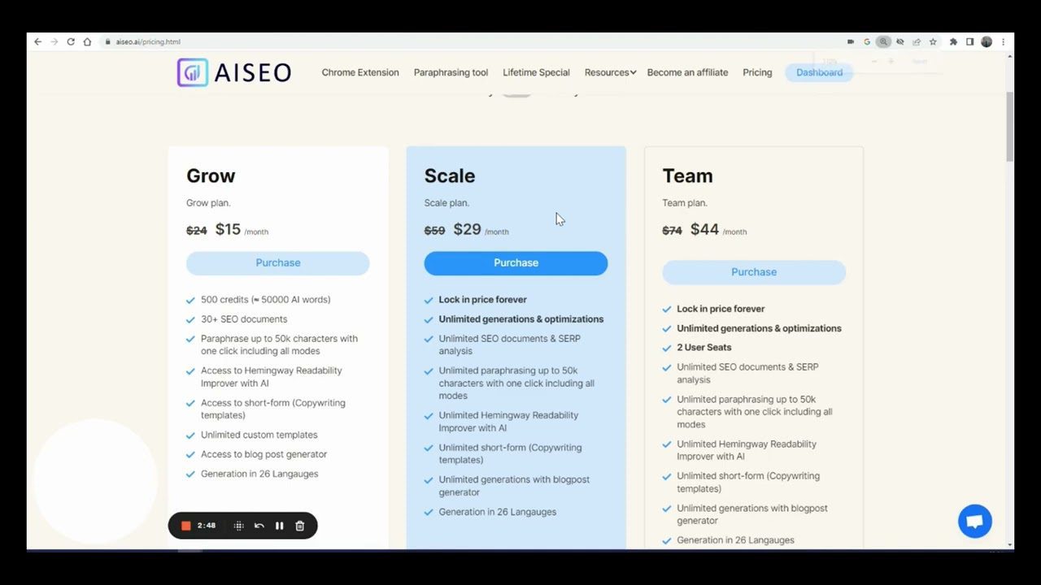The width and height of the screenshot is (1041, 585).
Task: Click the recording timer 2:48
Action: point(207,526)
